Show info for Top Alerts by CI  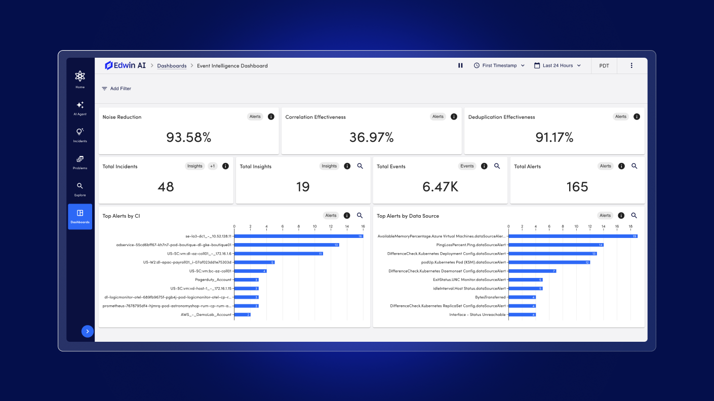tap(347, 216)
